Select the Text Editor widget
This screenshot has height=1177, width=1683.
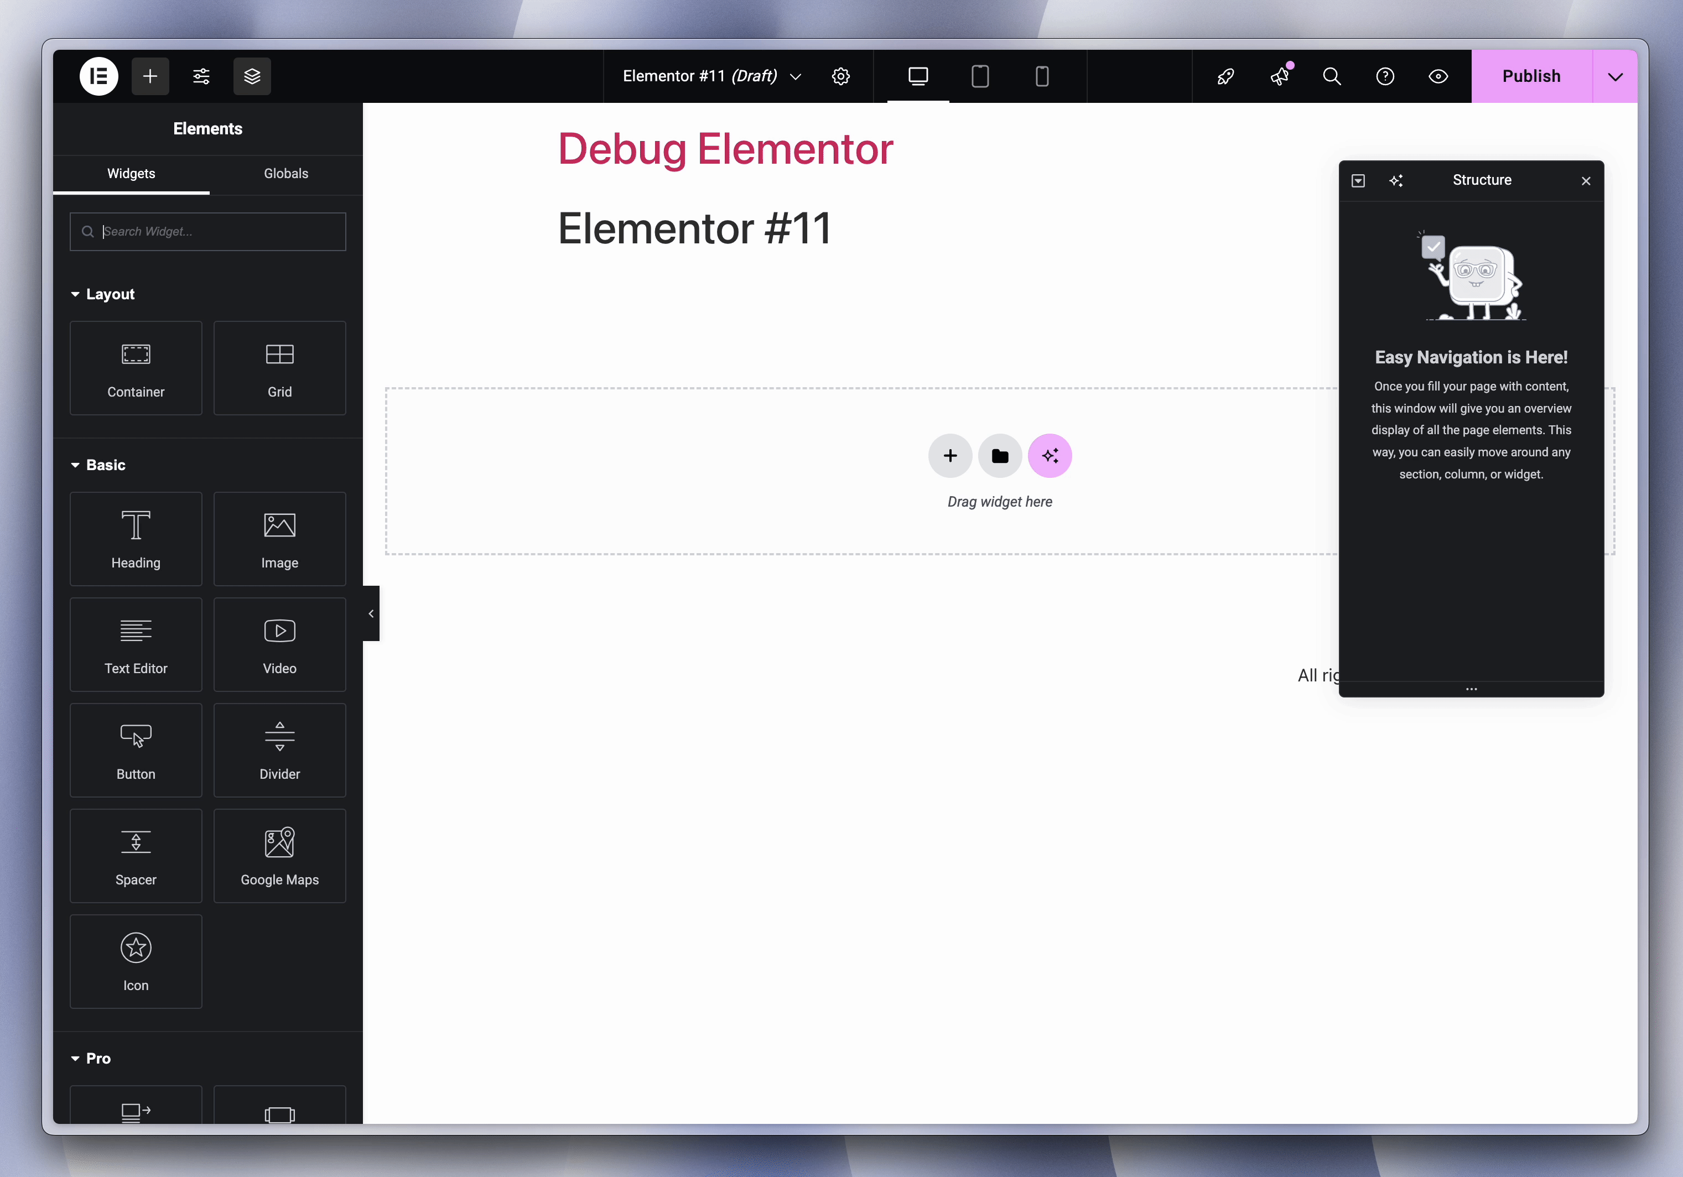136,644
